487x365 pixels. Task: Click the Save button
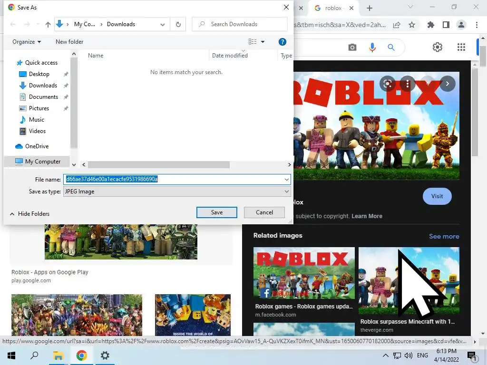(x=217, y=212)
